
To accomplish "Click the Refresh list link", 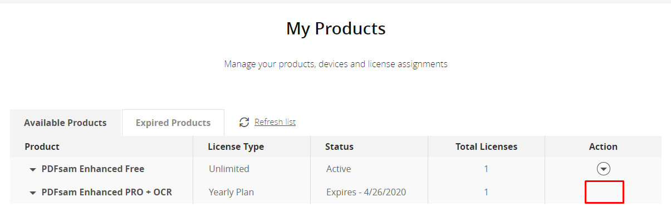I will (275, 122).
